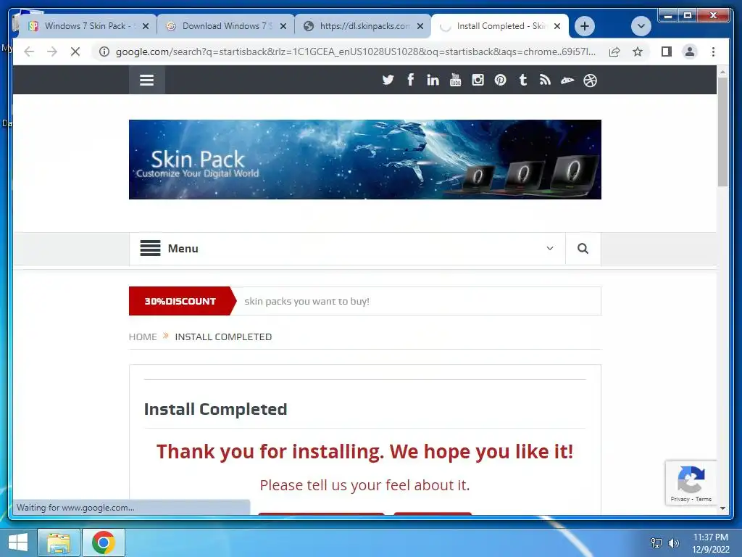
Task: Click 'skin packs you want to buy!' text
Action: pyautogui.click(x=307, y=301)
